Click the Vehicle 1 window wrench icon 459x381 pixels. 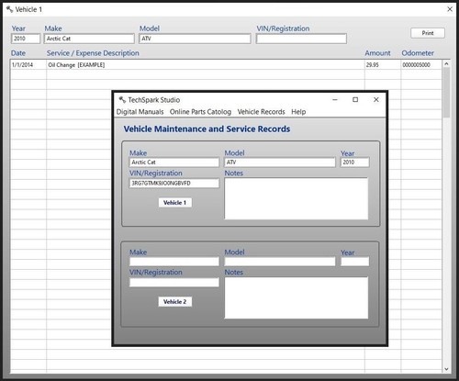9,9
